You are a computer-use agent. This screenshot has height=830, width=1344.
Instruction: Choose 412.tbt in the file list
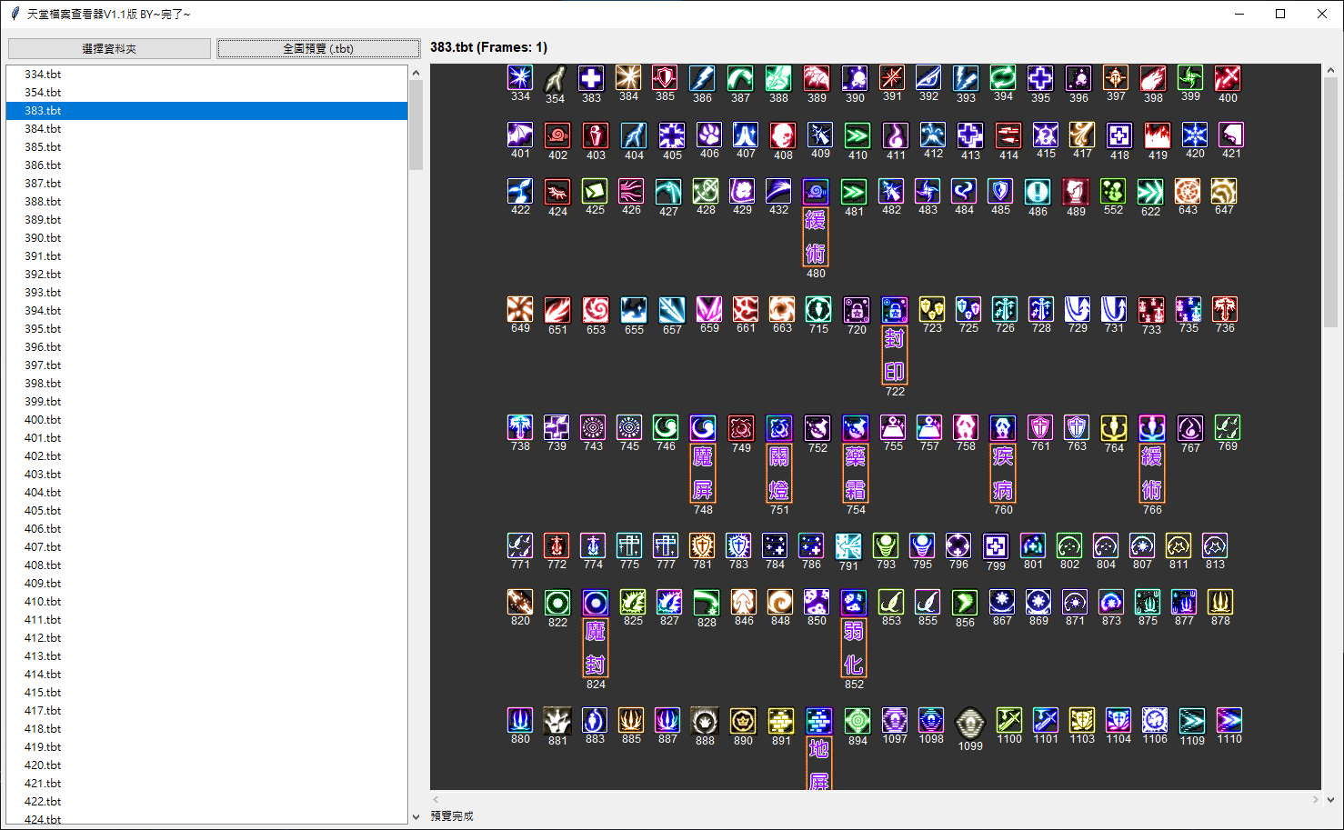(x=44, y=638)
